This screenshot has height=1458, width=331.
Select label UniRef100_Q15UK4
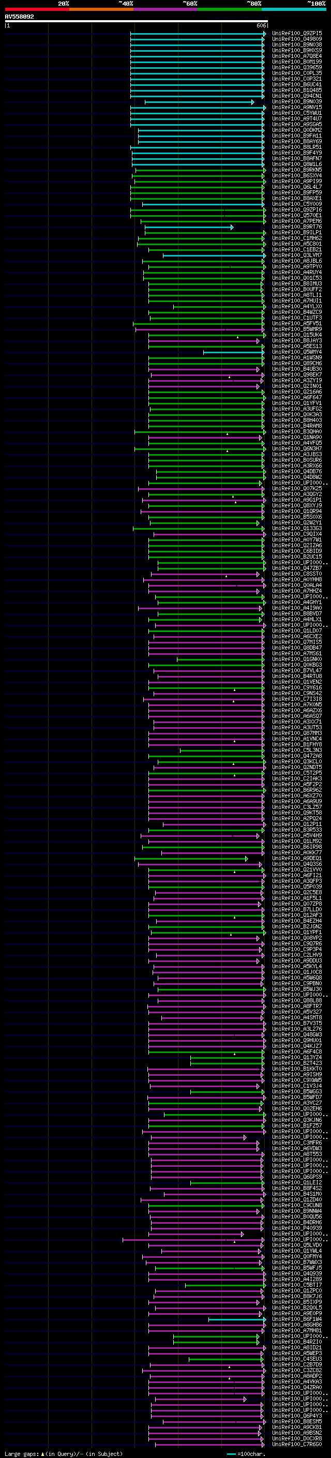coord(297,335)
